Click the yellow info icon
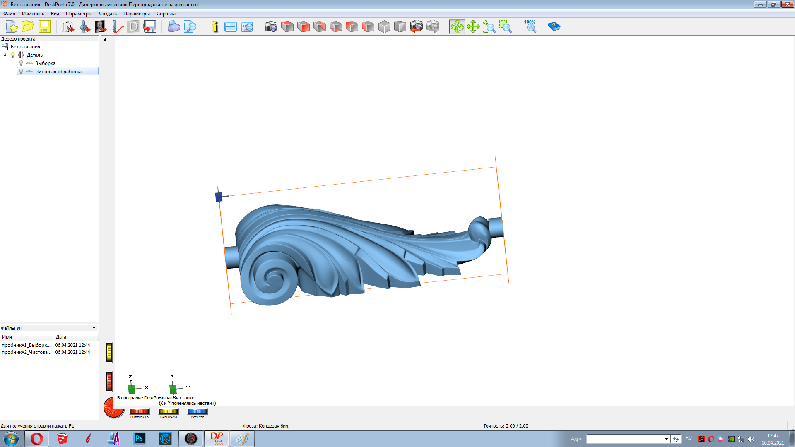Image resolution: width=795 pixels, height=447 pixels. click(x=214, y=27)
